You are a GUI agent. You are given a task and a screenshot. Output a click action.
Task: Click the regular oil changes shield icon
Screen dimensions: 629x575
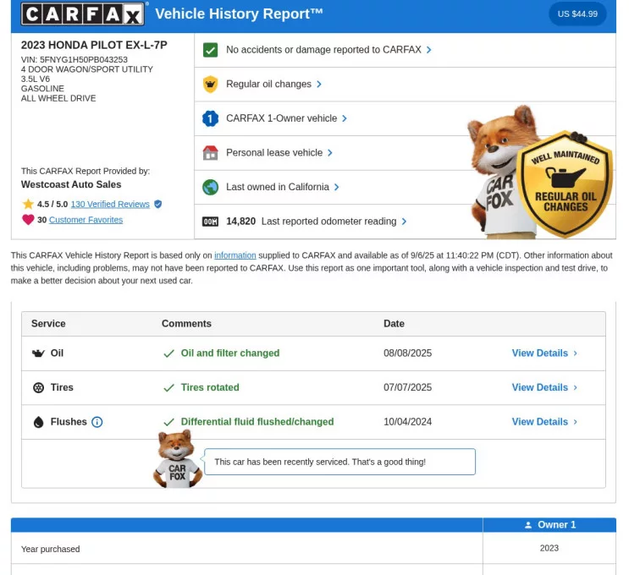pos(210,85)
